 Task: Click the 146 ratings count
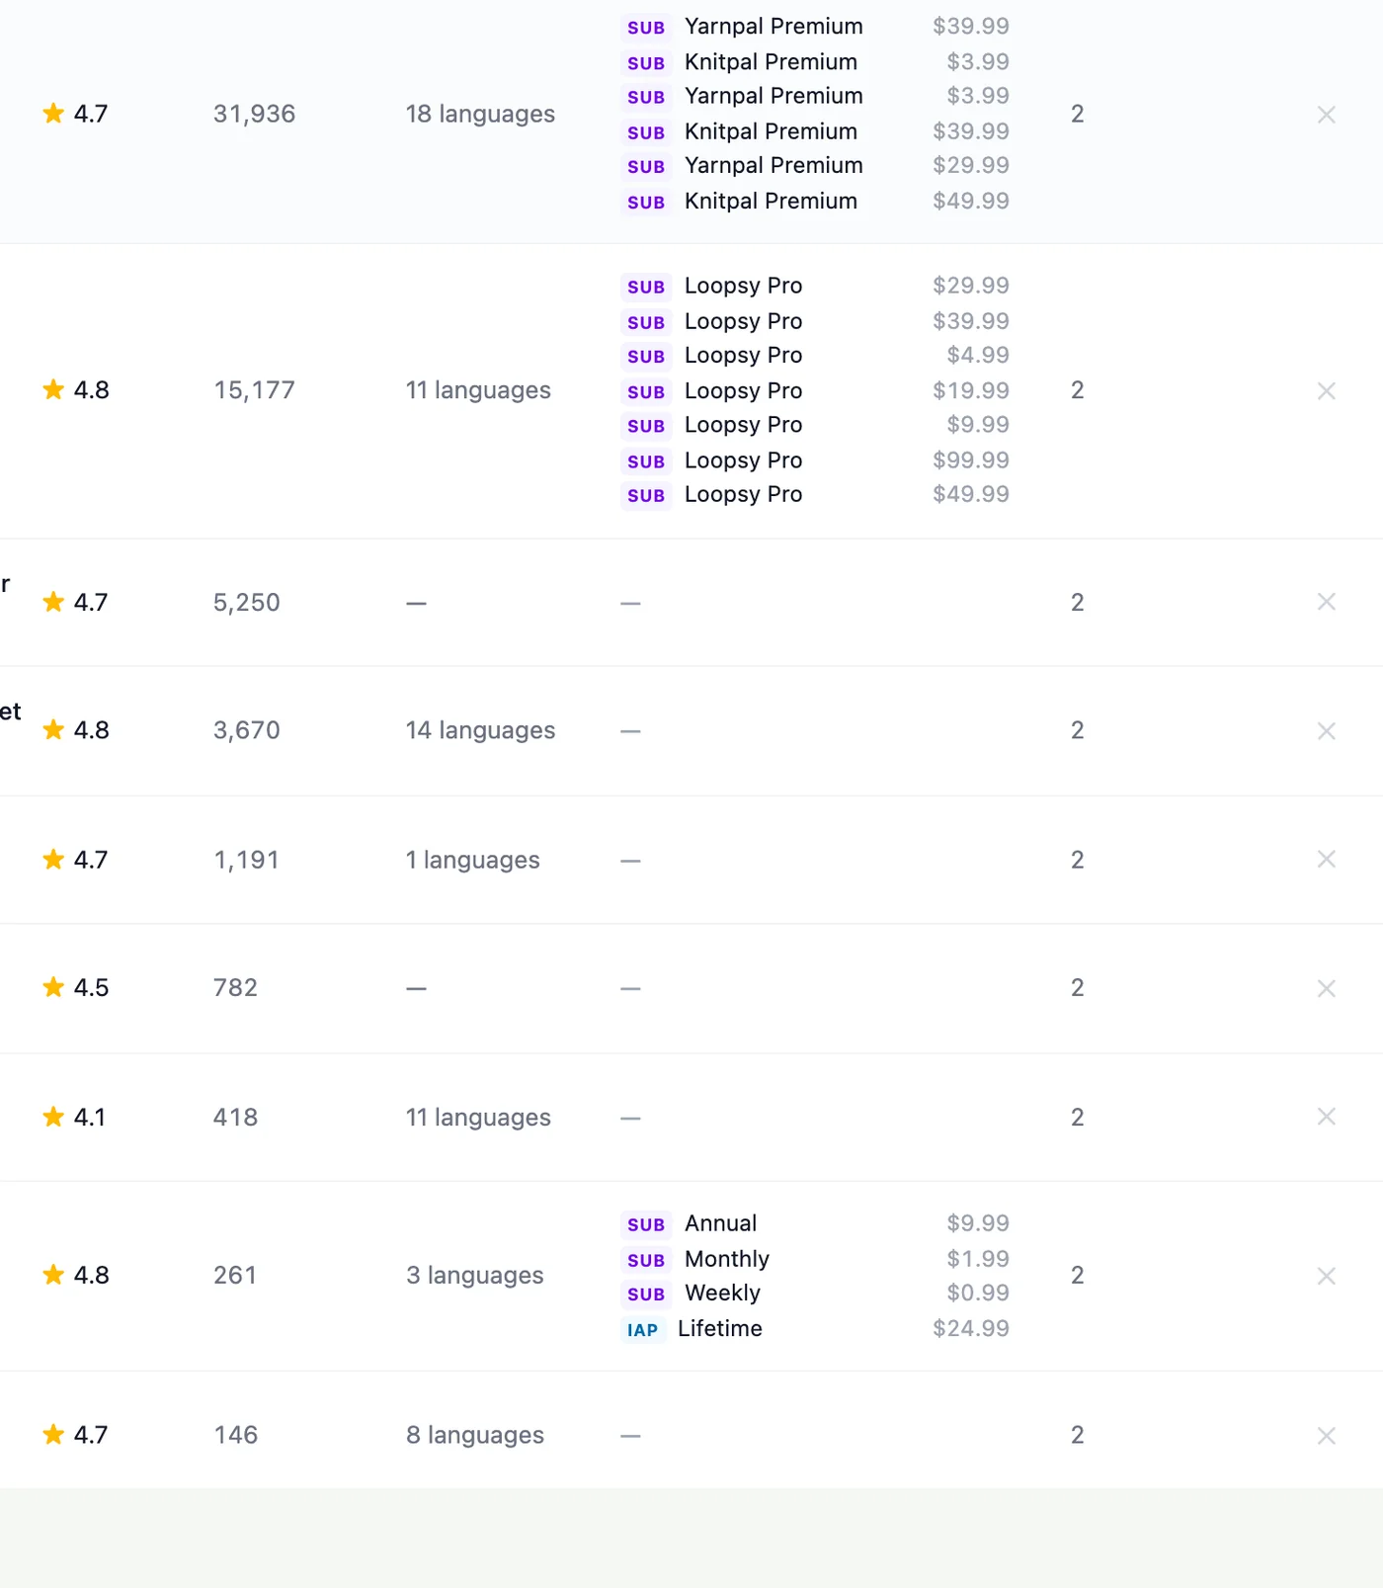click(x=235, y=1435)
